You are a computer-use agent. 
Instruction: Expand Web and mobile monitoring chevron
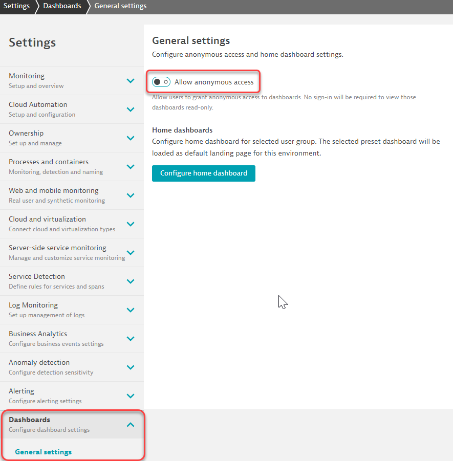click(131, 195)
